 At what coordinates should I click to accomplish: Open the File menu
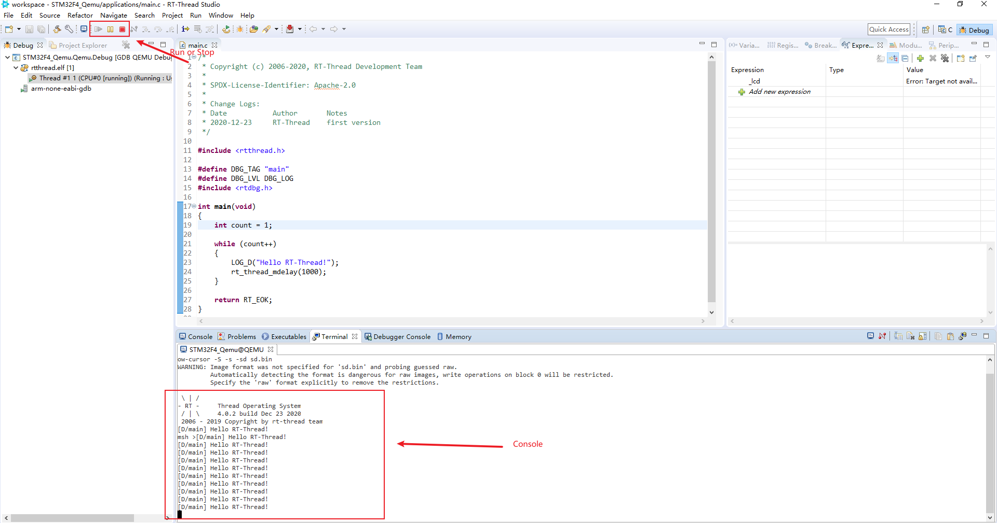[8, 16]
